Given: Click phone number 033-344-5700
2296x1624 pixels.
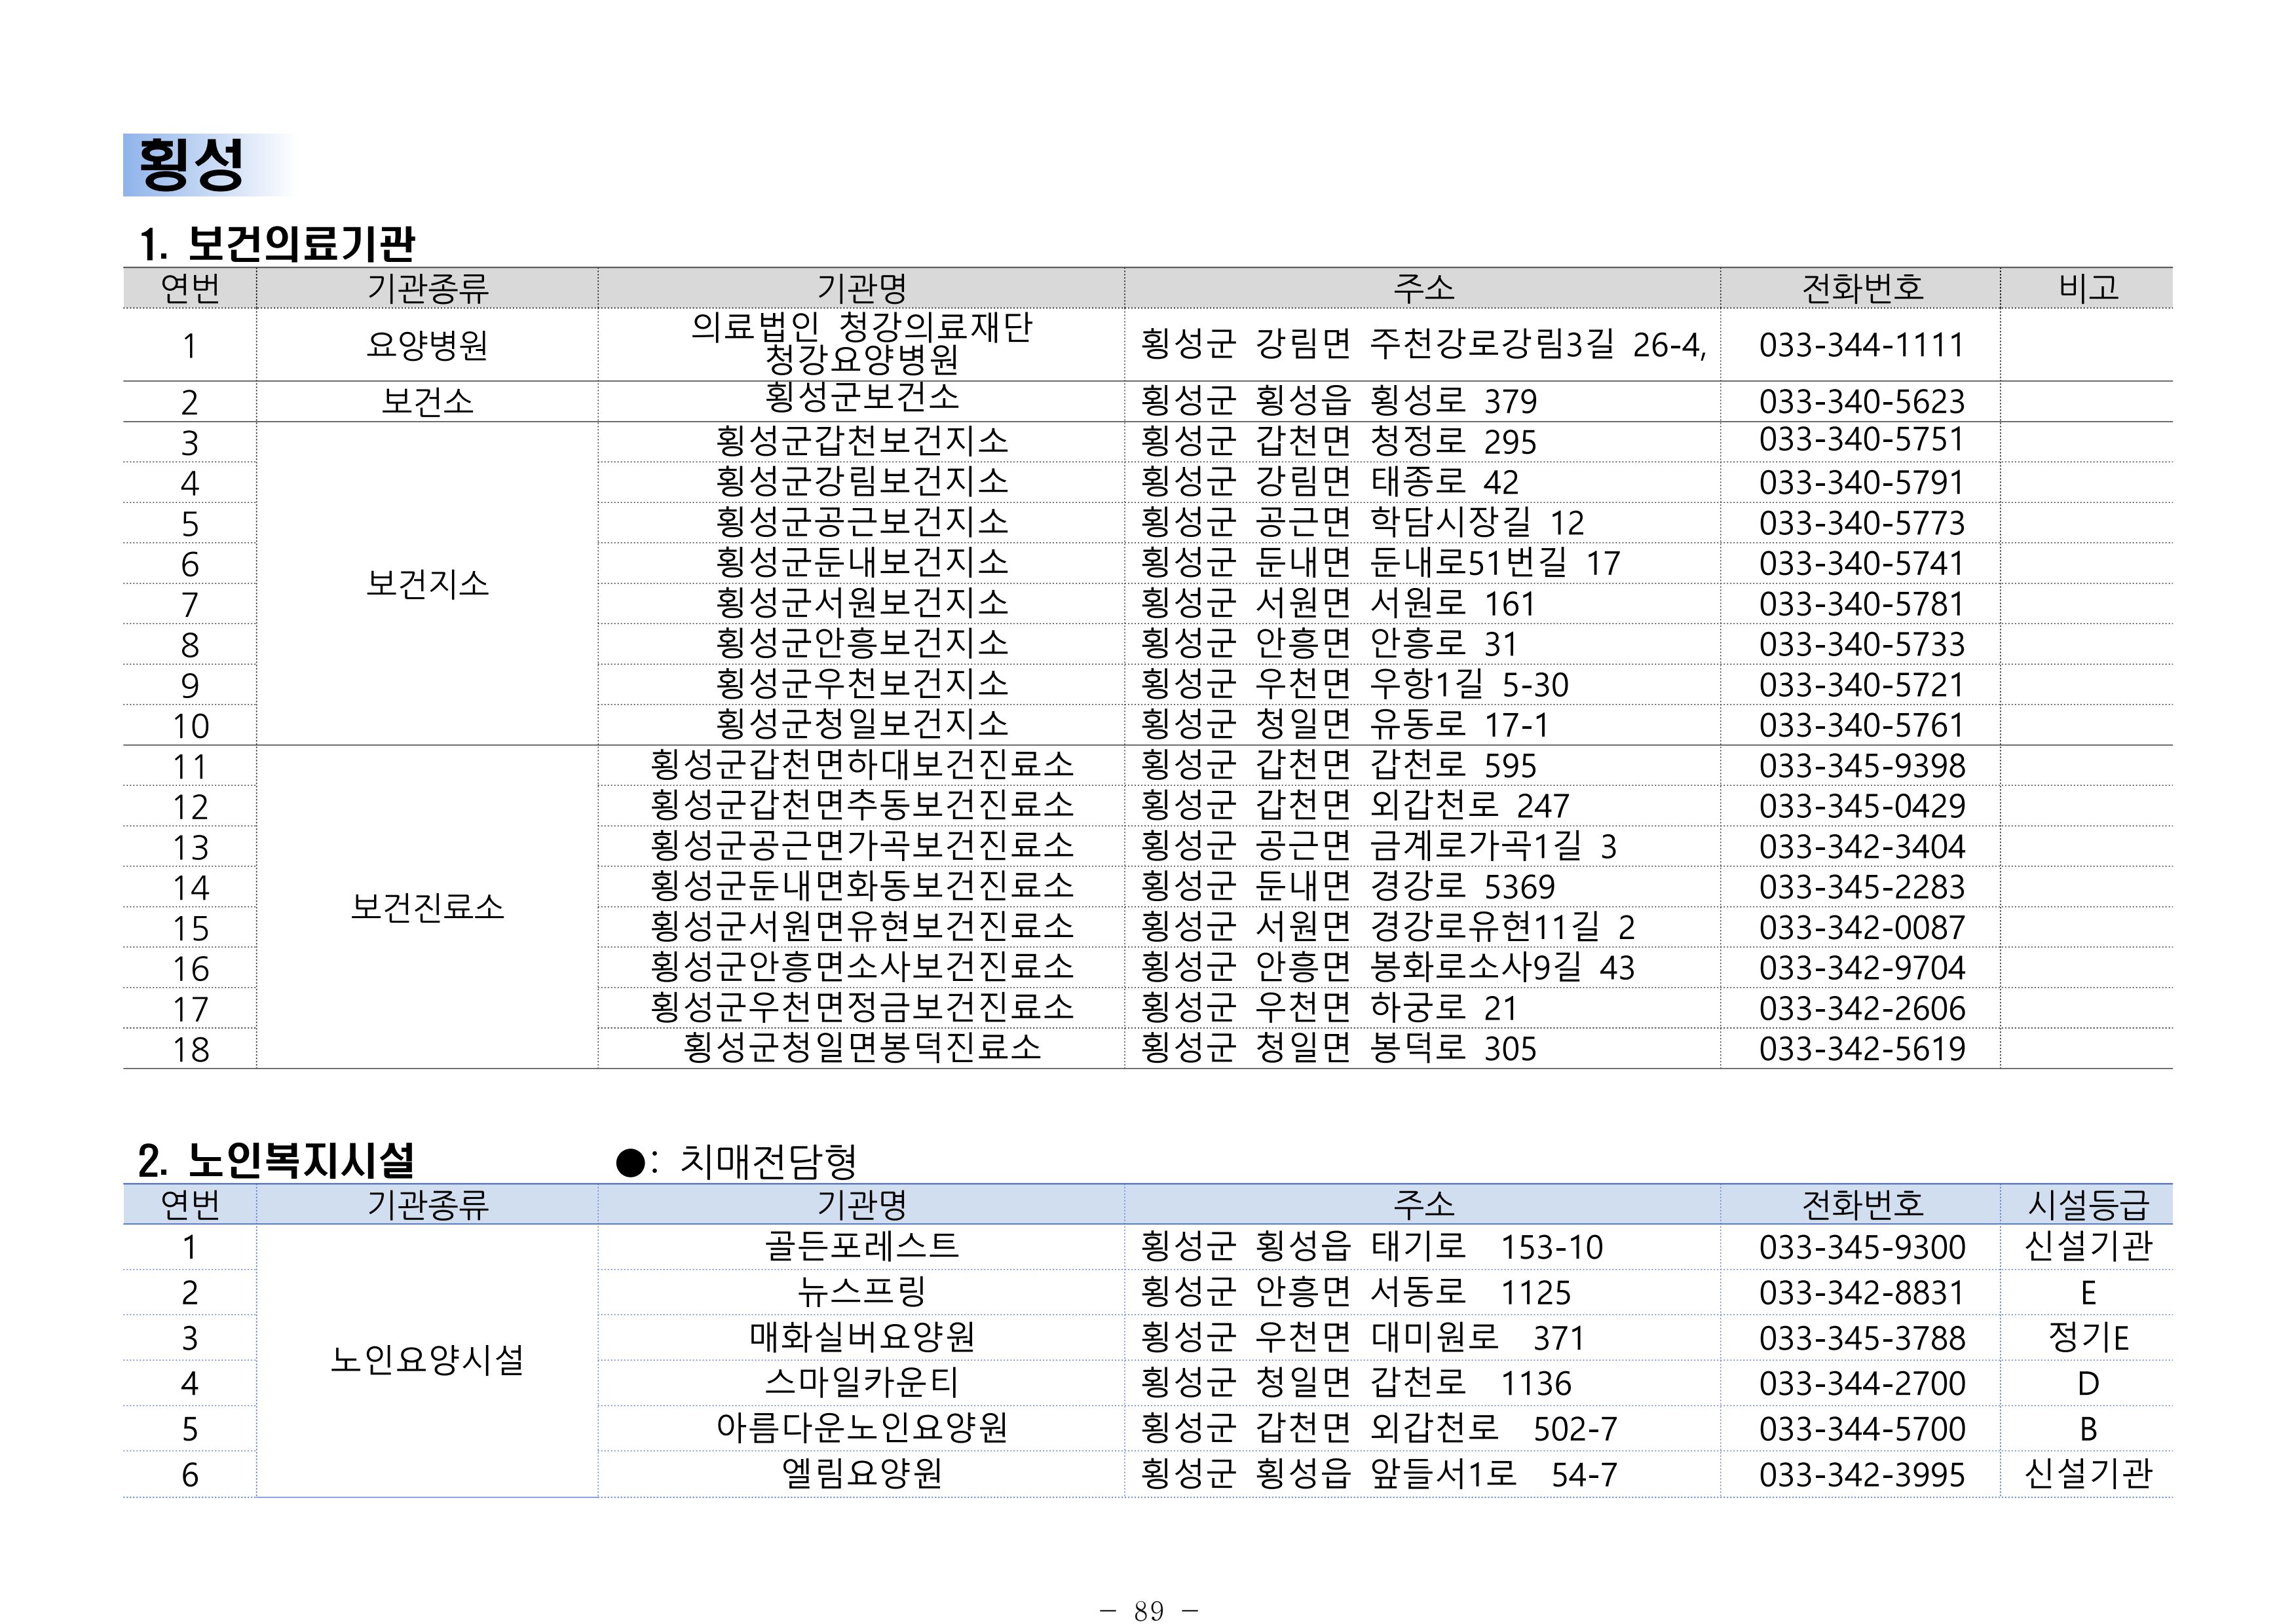Looking at the screenshot, I should coord(1861,1429).
